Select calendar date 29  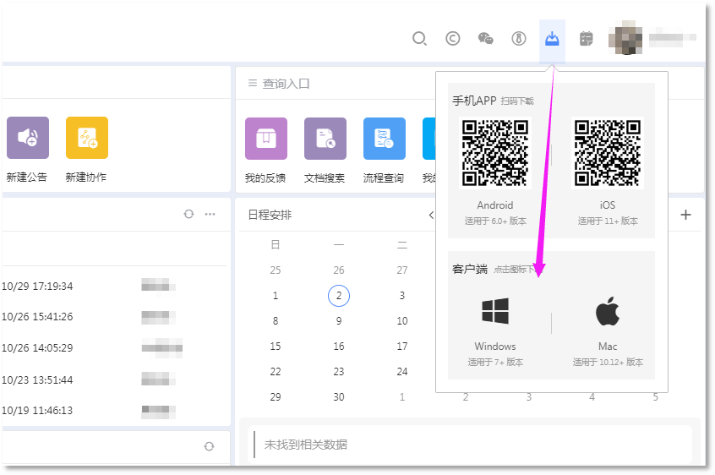pos(276,397)
